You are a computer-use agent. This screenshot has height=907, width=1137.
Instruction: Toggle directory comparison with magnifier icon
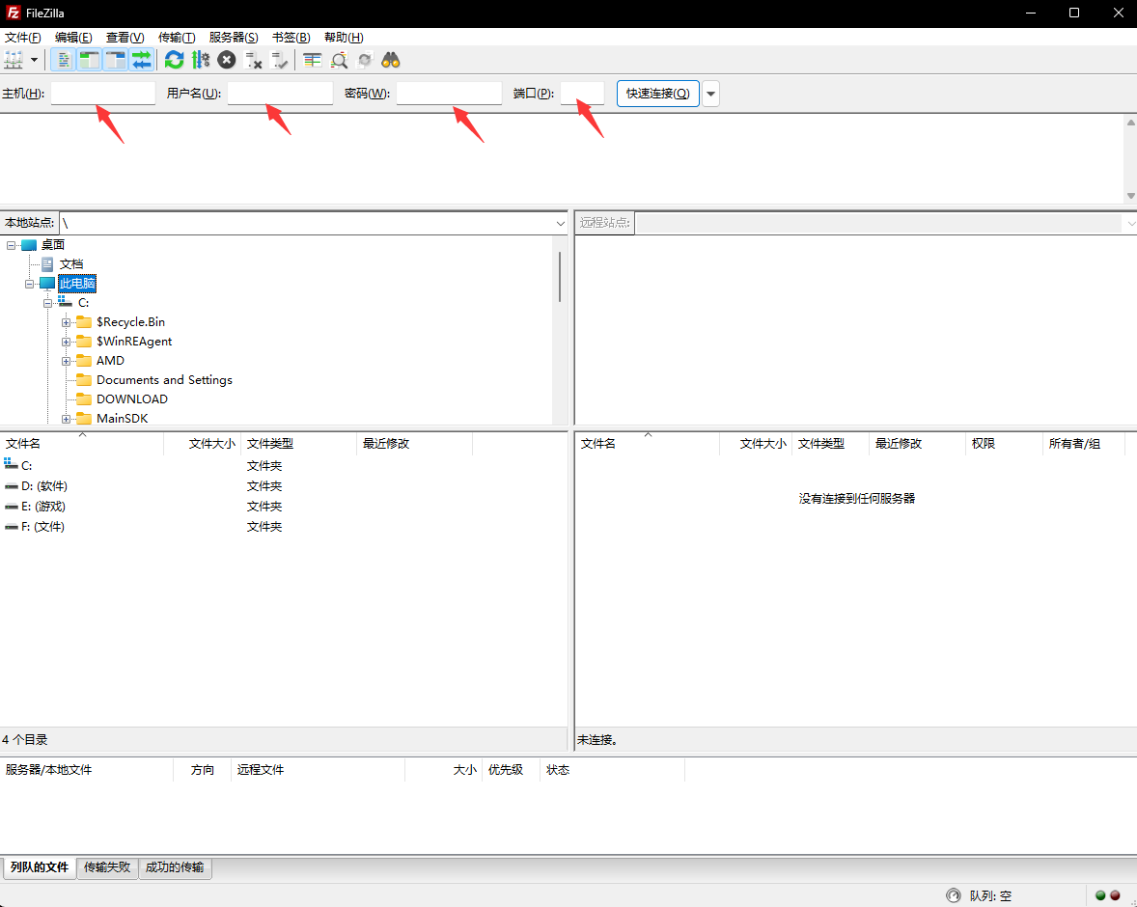pos(339,60)
